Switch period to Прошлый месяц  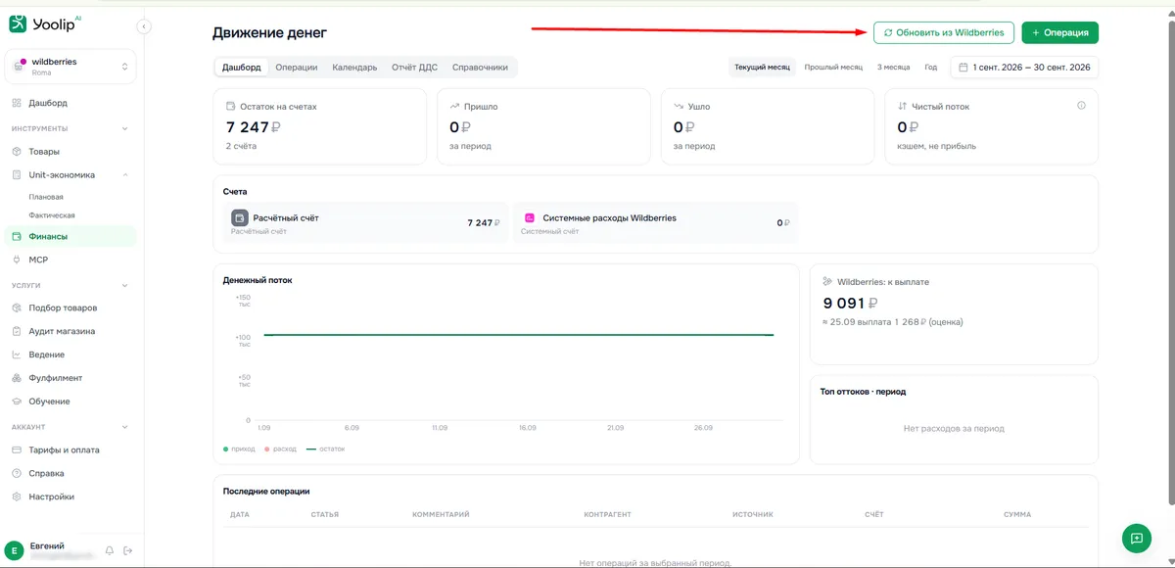point(833,68)
